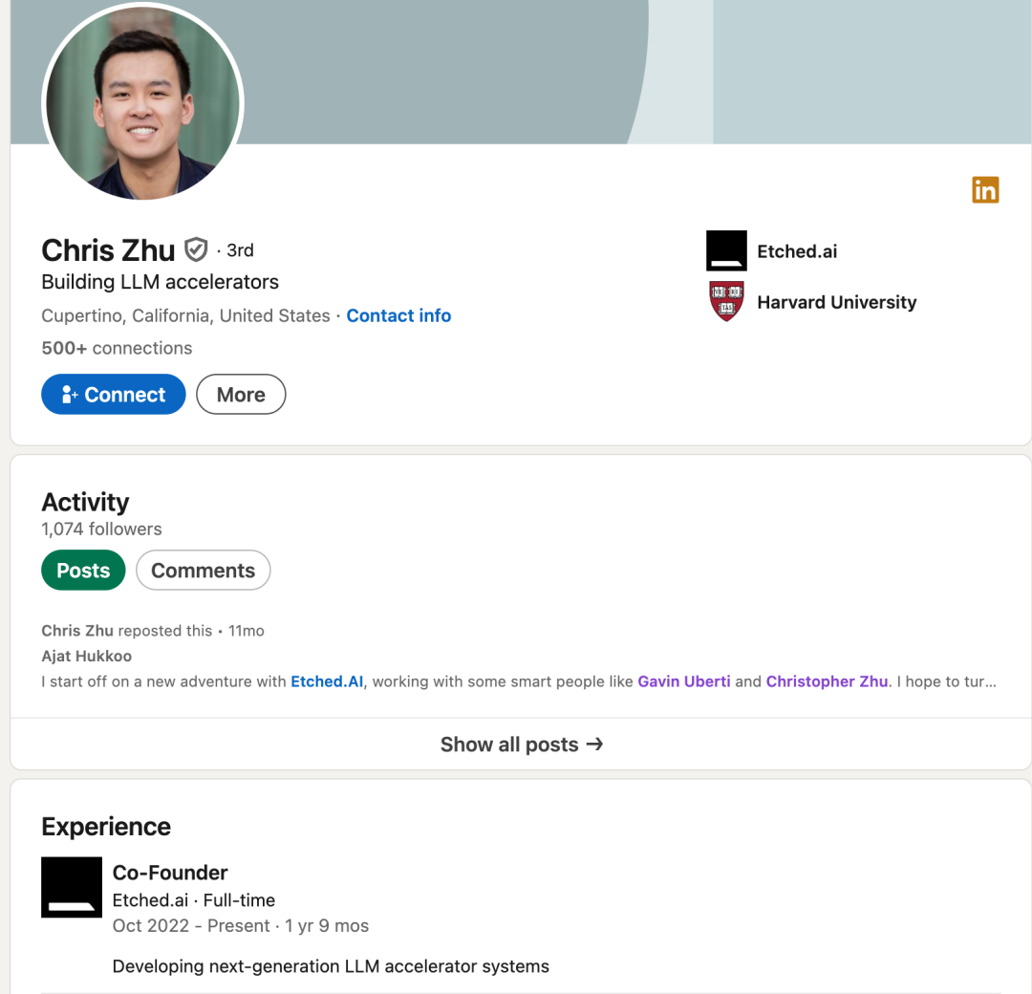Follow the Etched.AI mention link
This screenshot has width=1032, height=994.
[x=327, y=681]
